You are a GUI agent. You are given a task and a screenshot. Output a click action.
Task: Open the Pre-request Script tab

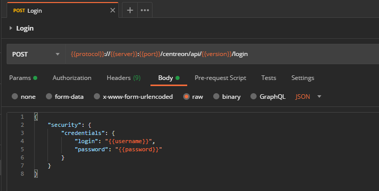pos(220,78)
